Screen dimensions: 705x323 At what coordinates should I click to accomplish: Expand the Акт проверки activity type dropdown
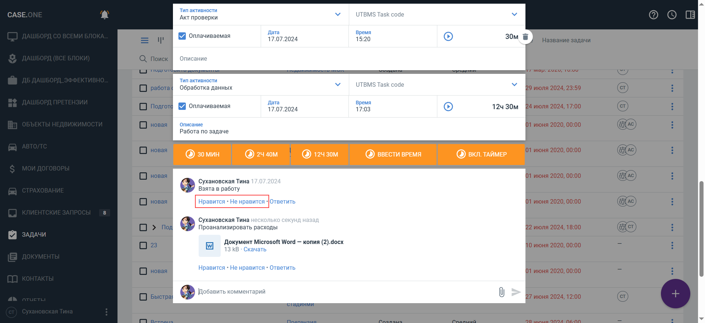pyautogui.click(x=337, y=14)
